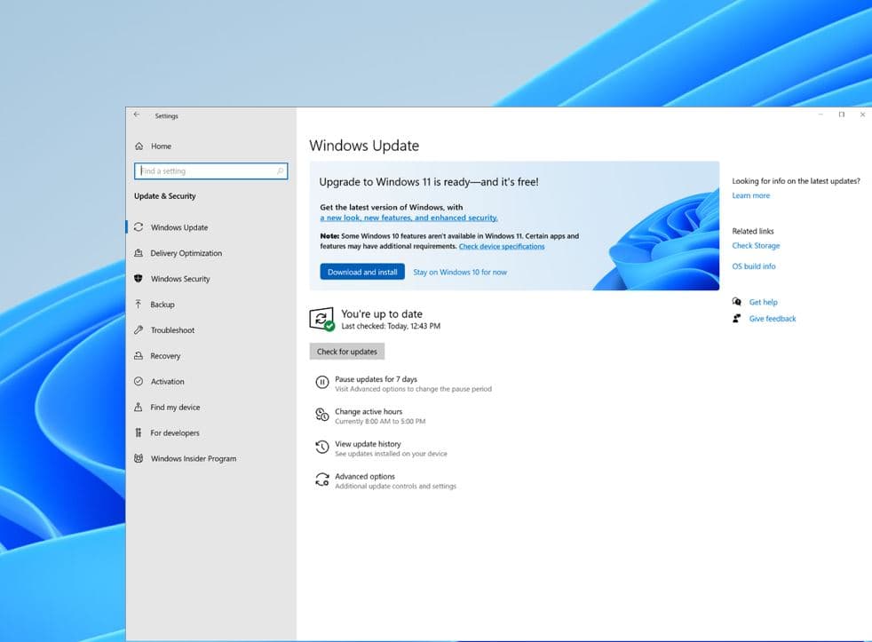872x642 pixels.
Task: Select the Recovery icon in the sidebar
Action: pyautogui.click(x=139, y=355)
